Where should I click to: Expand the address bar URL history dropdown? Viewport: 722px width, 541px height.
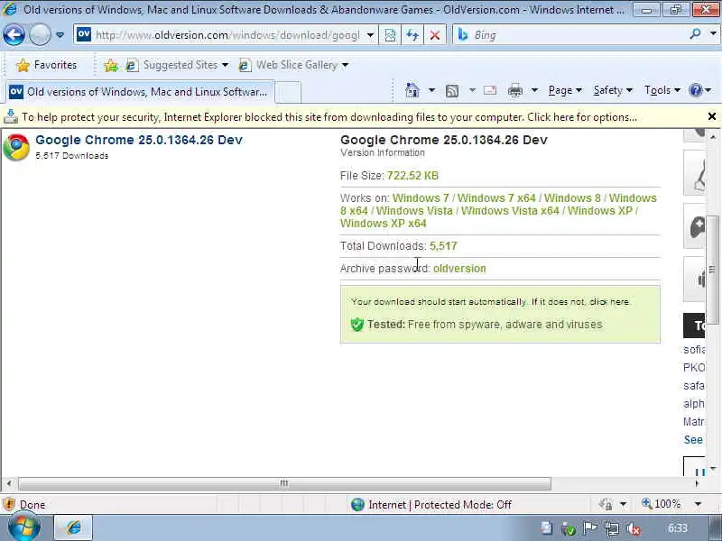370,35
